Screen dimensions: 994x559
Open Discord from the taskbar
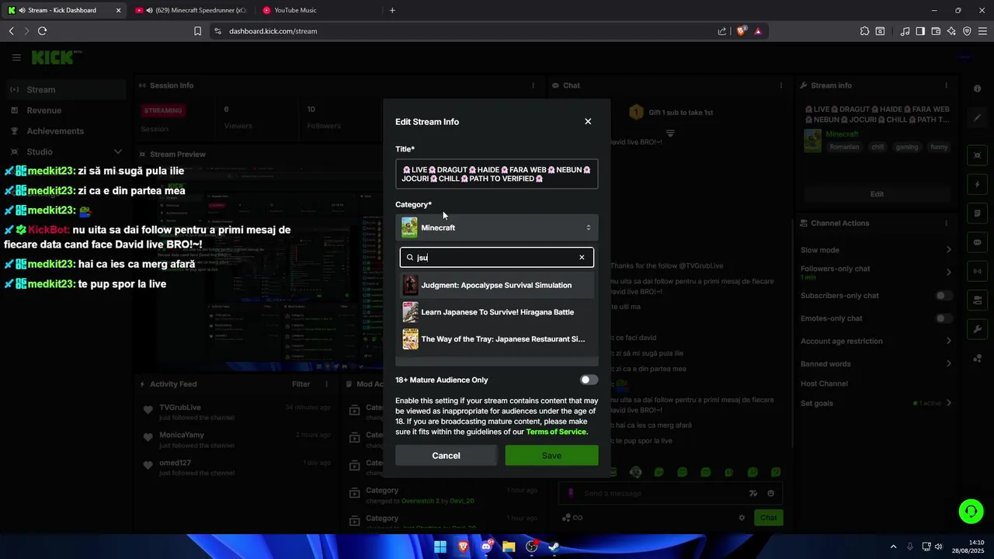coord(486,547)
